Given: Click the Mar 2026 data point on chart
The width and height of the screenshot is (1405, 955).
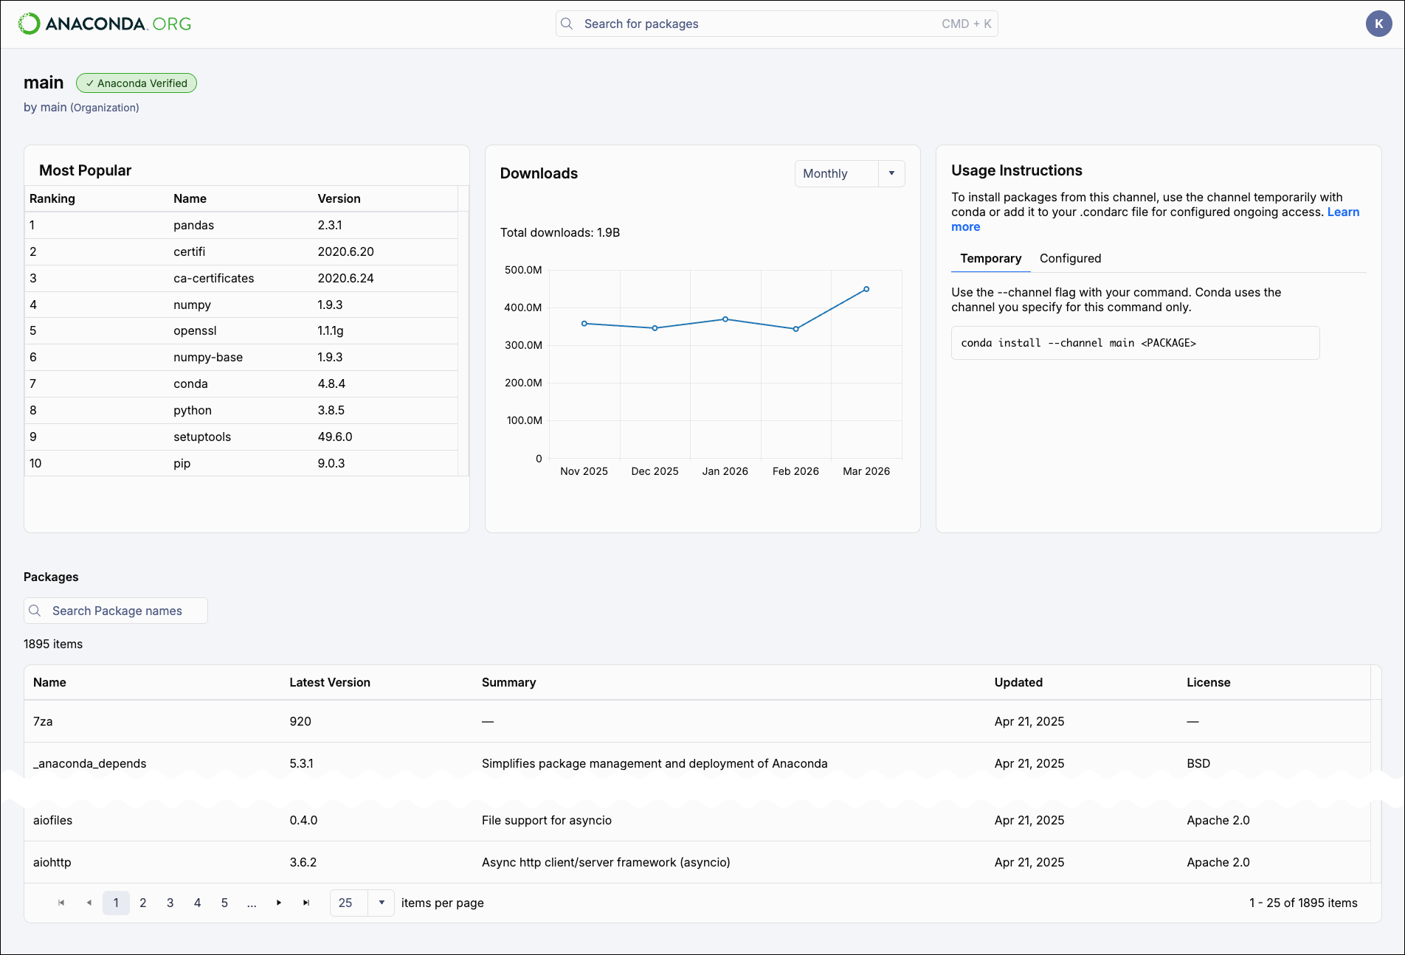Looking at the screenshot, I should pos(866,289).
